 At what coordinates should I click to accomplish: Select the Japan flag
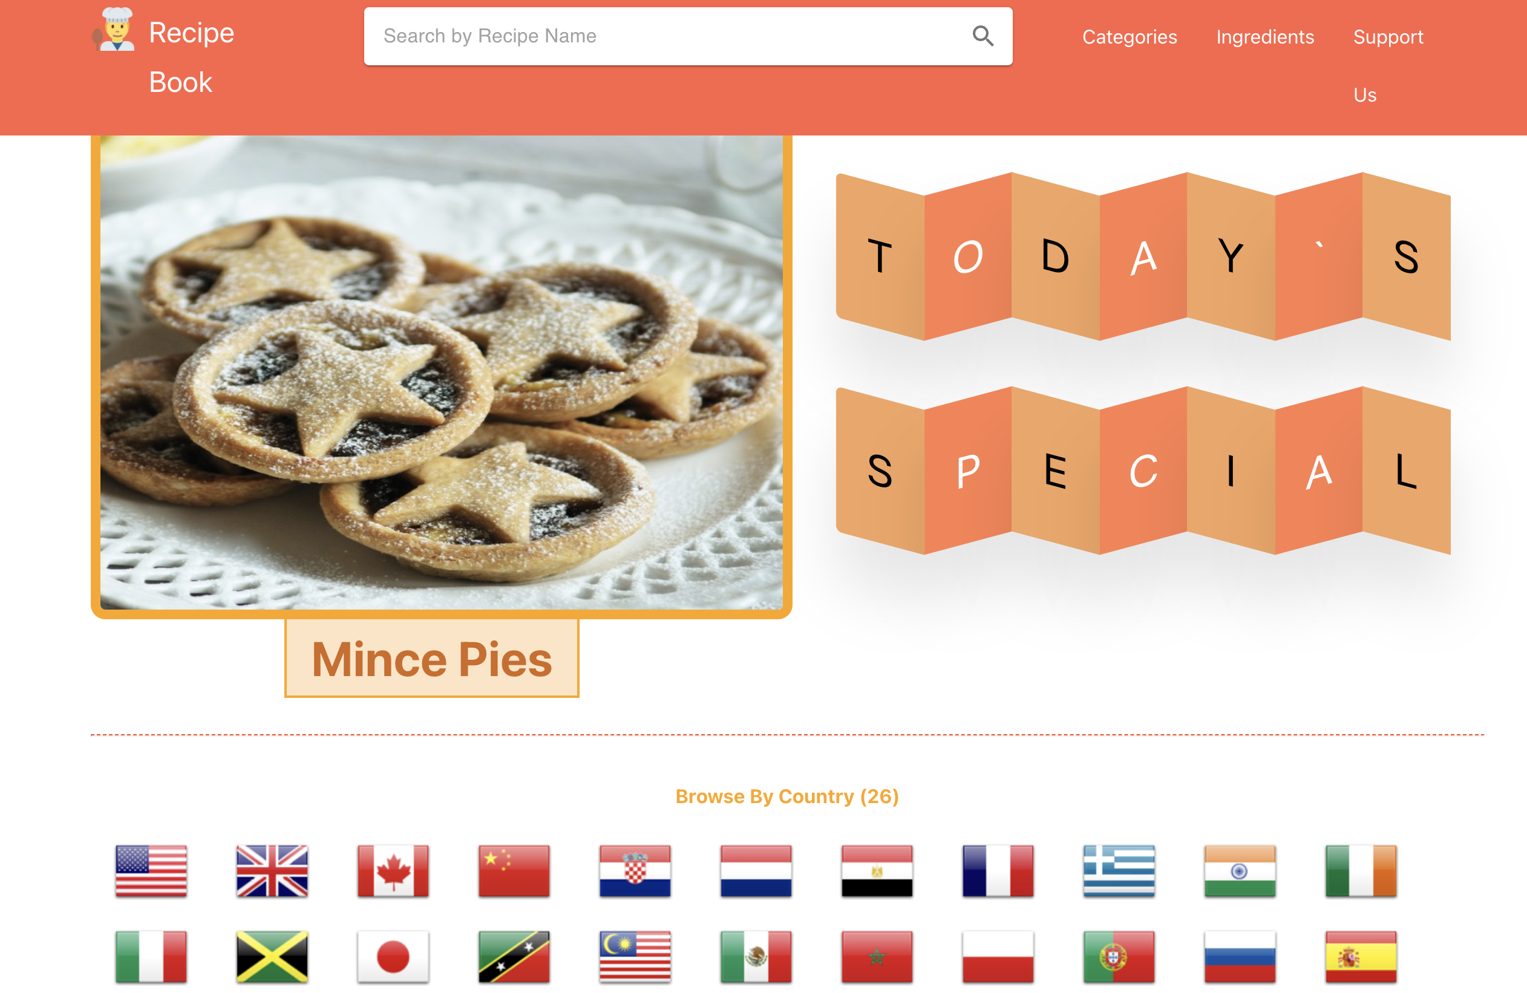pyautogui.click(x=393, y=957)
